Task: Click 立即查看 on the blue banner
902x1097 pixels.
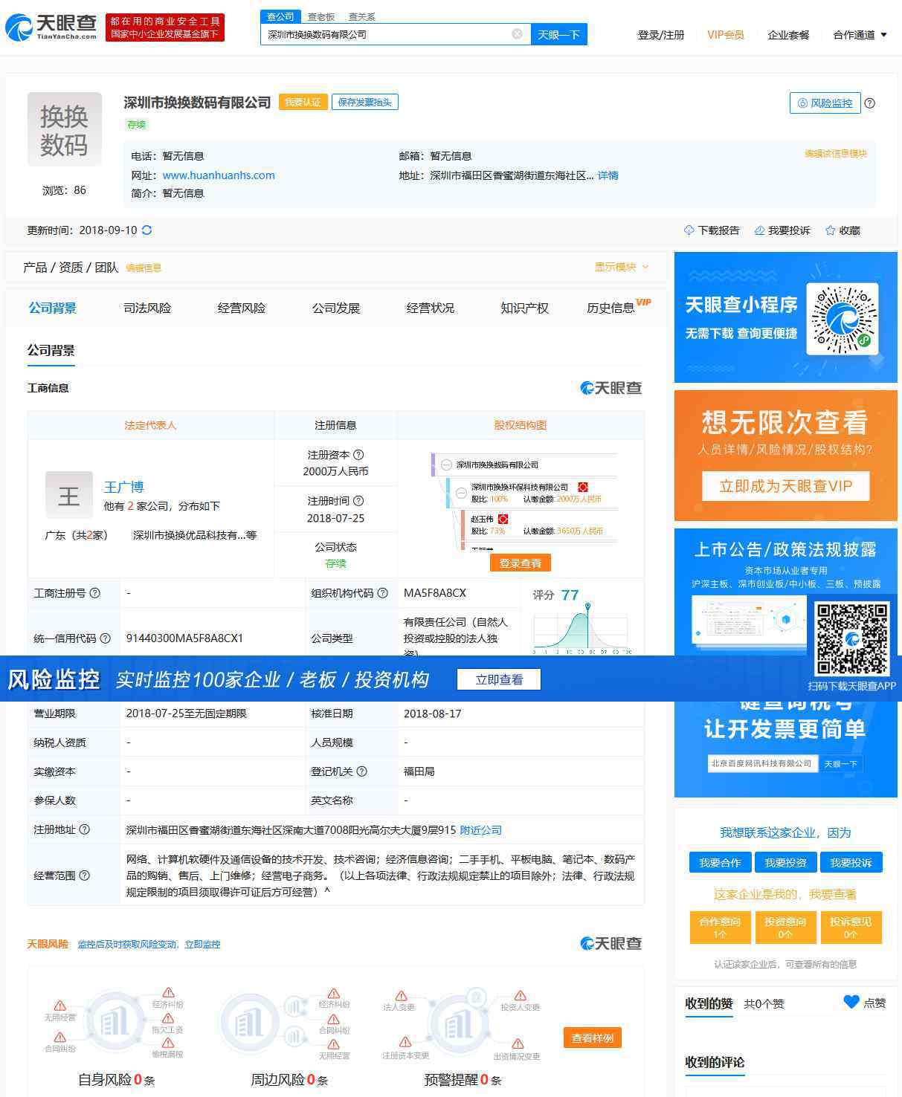Action: (x=499, y=679)
